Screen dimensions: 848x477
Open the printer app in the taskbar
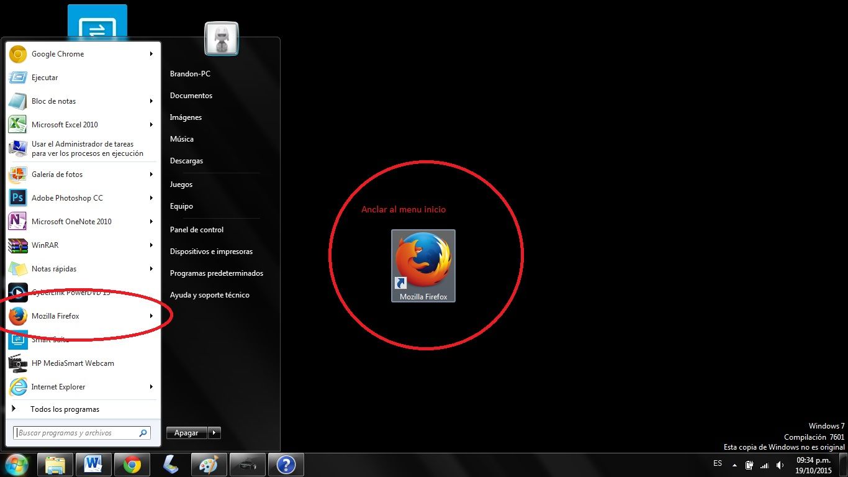click(x=248, y=465)
